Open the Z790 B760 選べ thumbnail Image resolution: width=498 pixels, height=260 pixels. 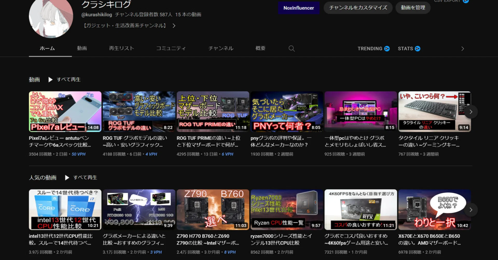point(213,210)
